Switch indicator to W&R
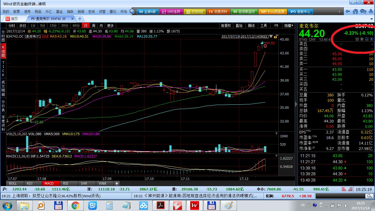This screenshot has height=211, width=375. point(102,183)
